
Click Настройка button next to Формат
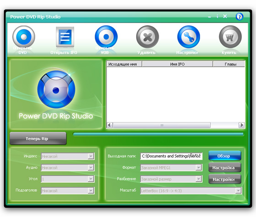224,168
